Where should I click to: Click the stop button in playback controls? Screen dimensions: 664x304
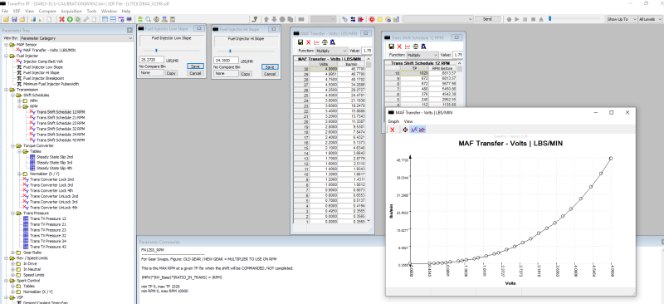(533, 19)
